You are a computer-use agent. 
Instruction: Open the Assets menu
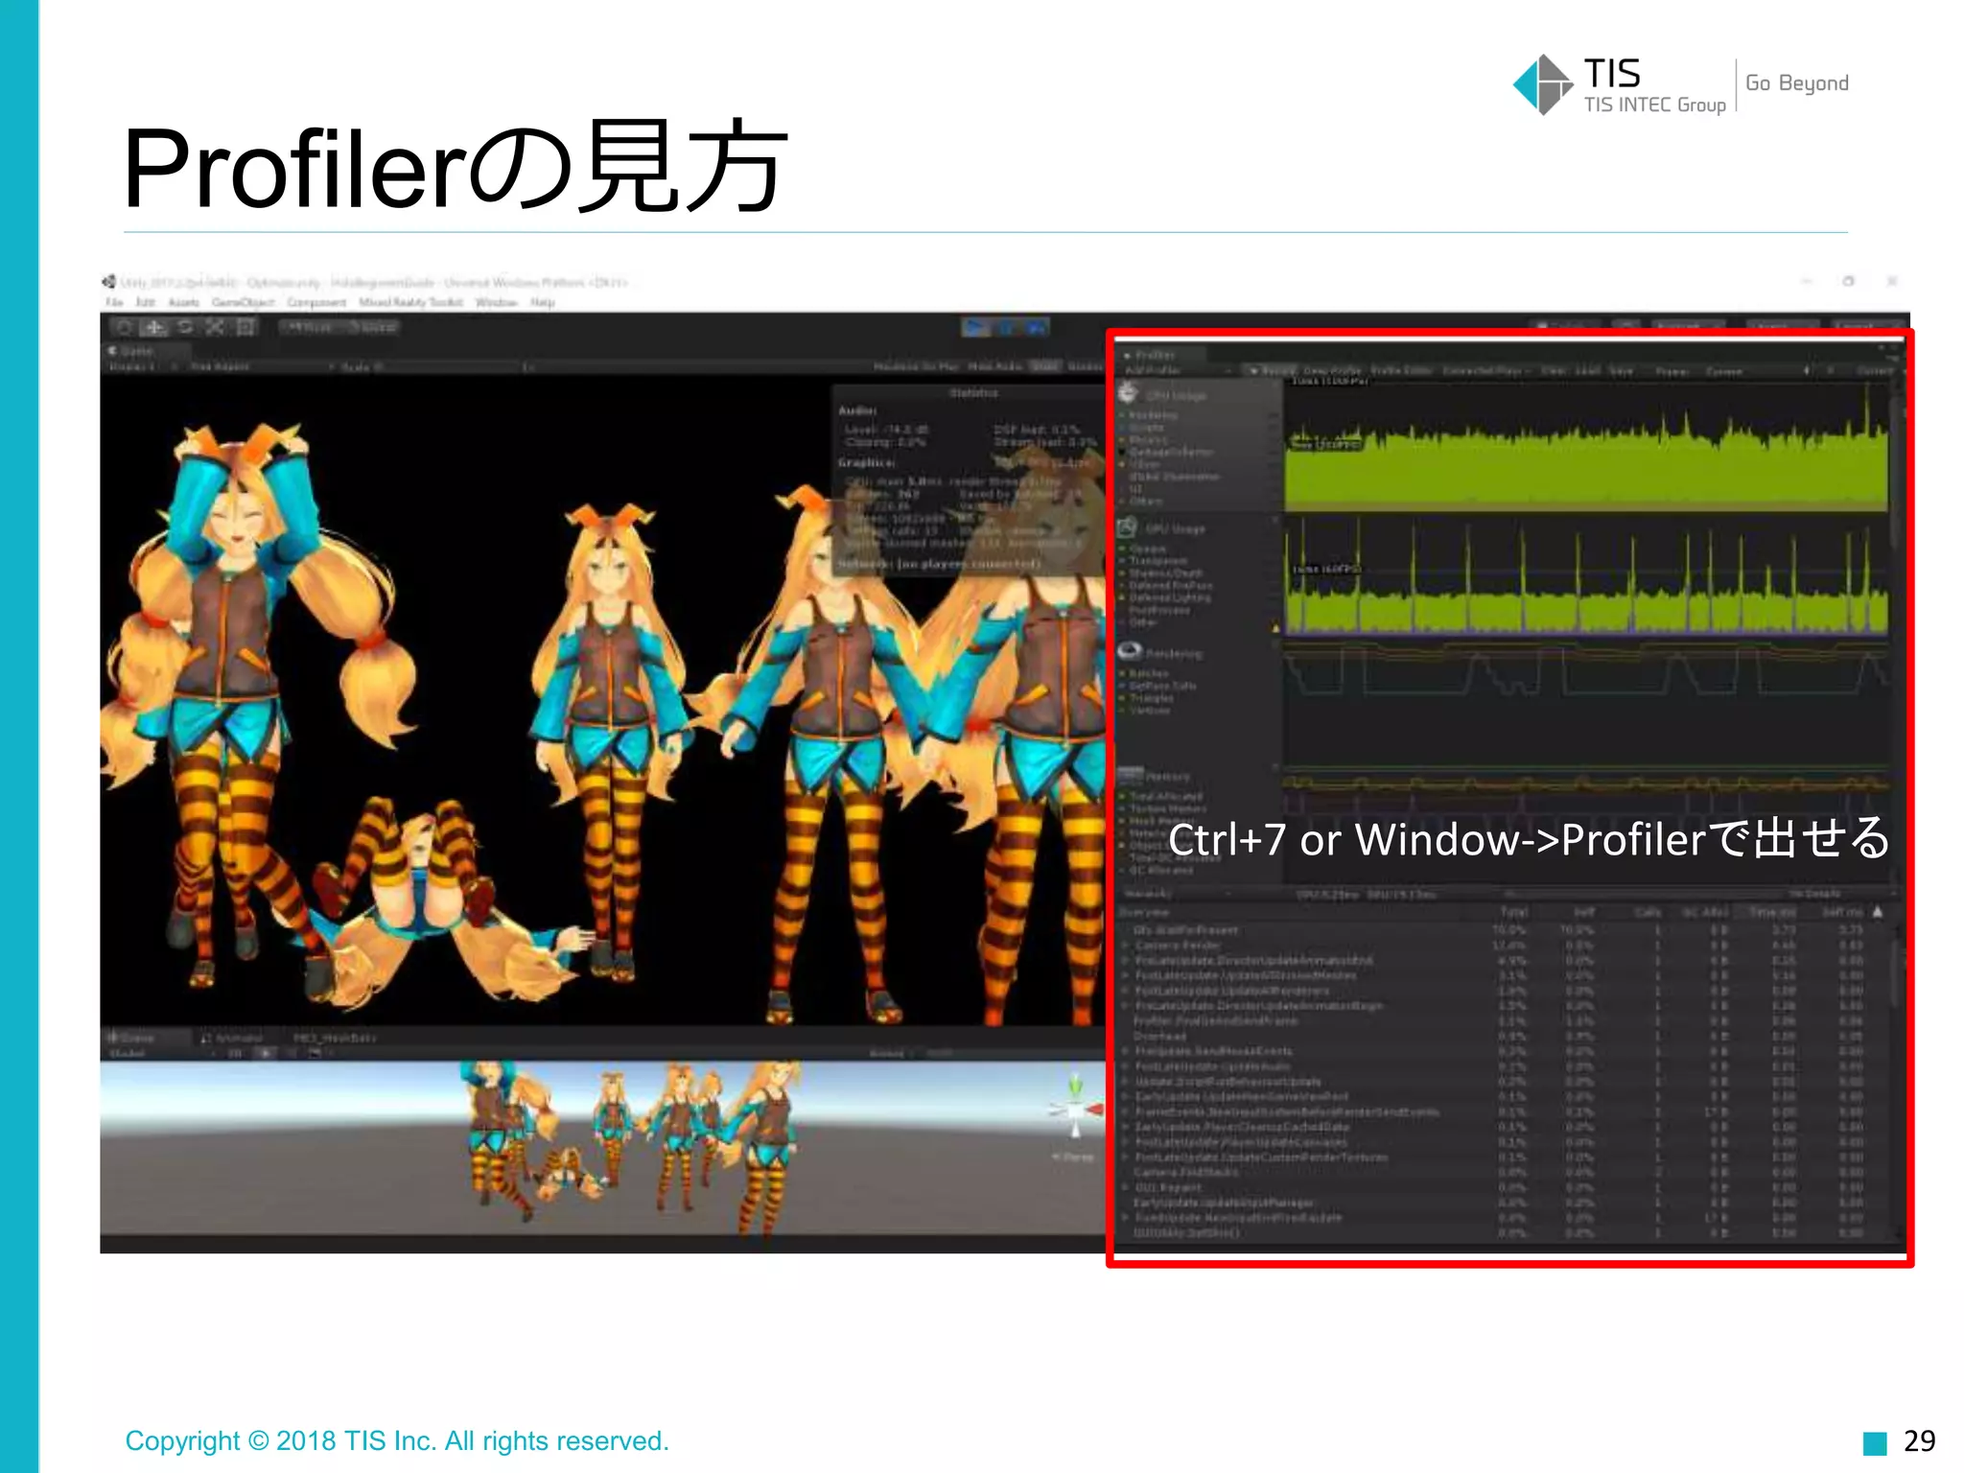183,302
